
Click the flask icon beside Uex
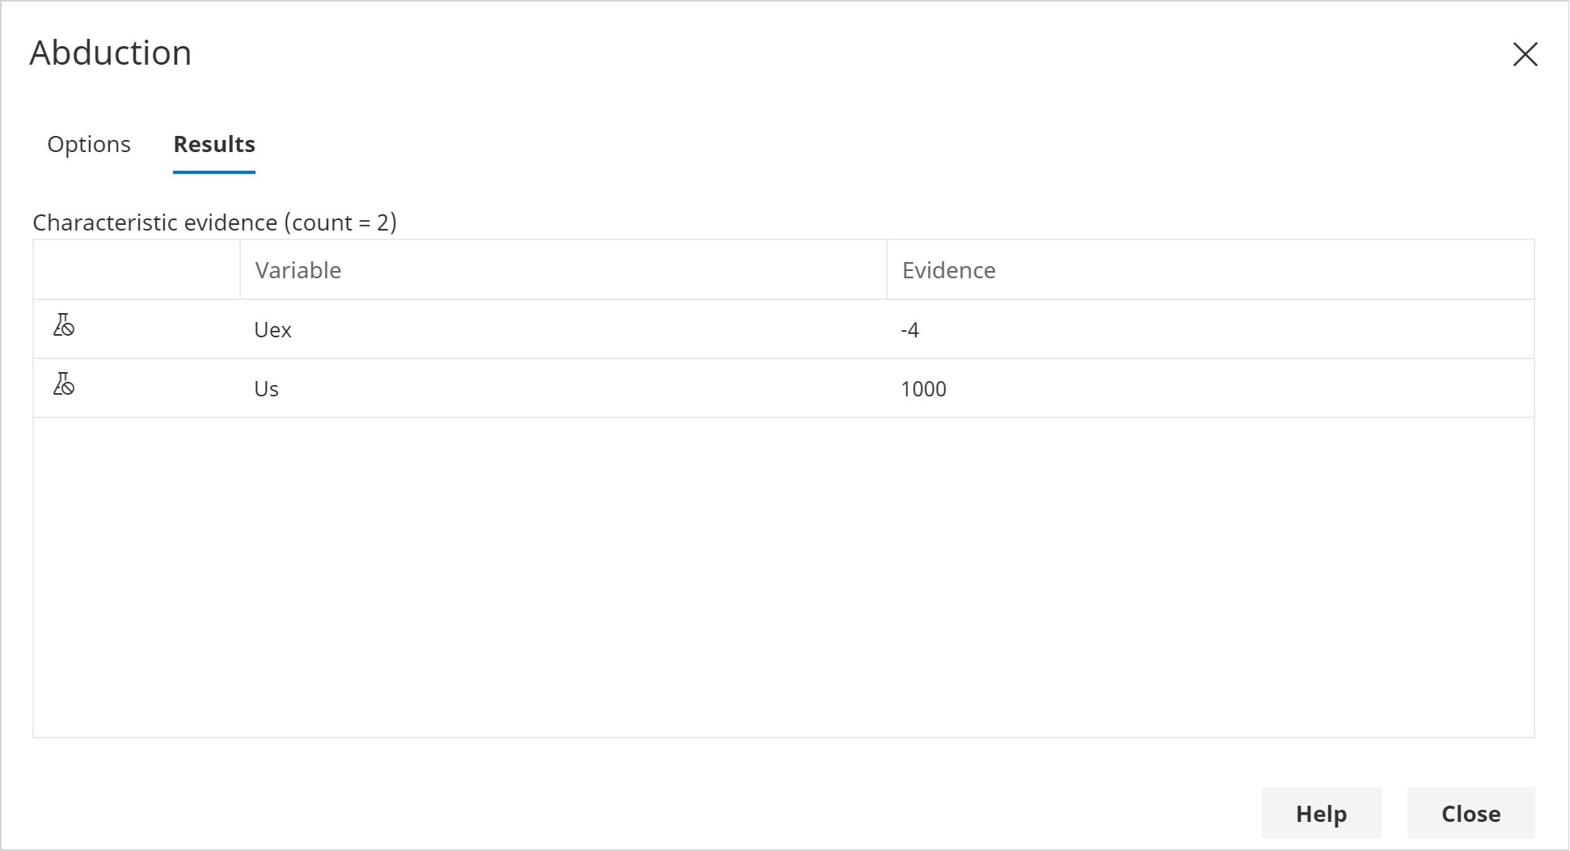pos(64,325)
